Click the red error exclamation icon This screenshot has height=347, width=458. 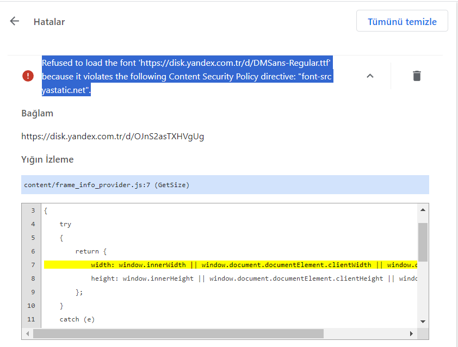tap(28, 76)
